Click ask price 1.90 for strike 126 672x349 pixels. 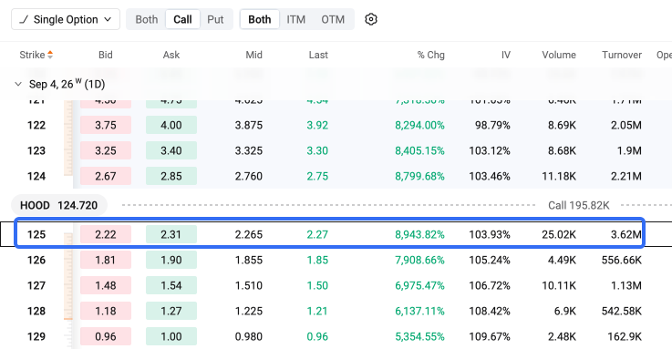tap(171, 260)
